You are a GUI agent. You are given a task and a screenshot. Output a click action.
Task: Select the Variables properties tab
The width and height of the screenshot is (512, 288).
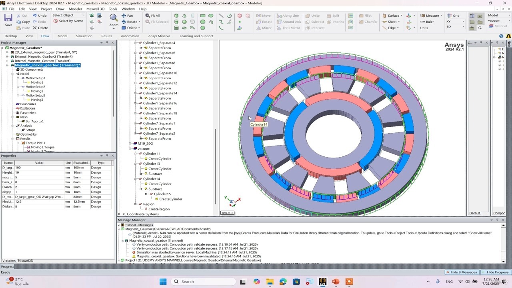pos(9,261)
